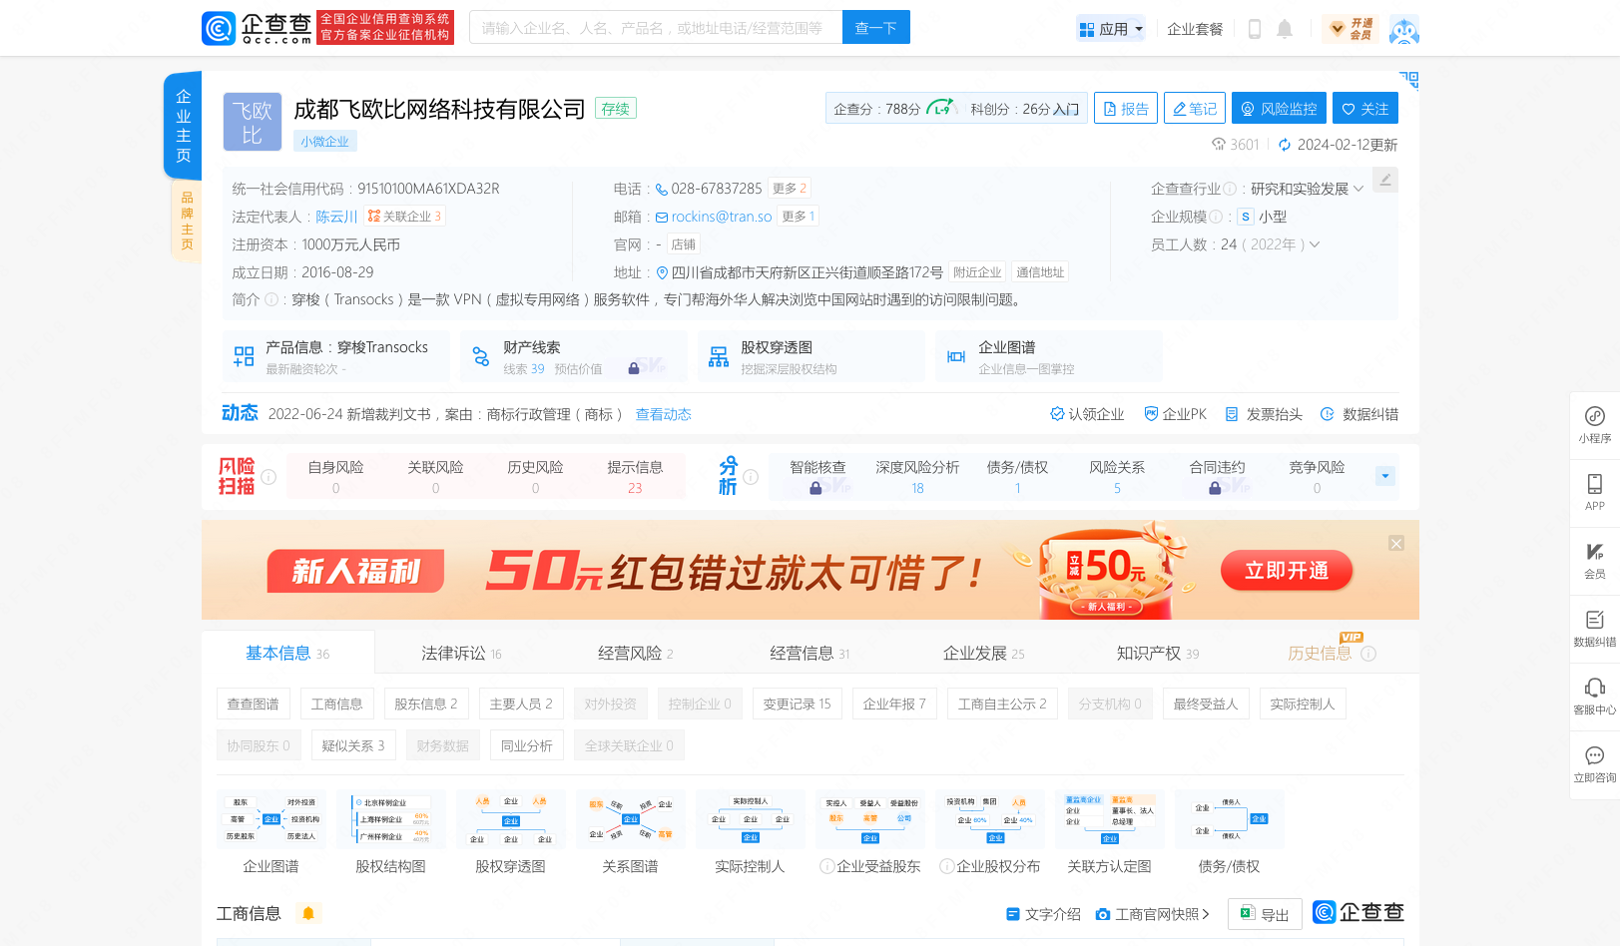Viewport: 1620px width, 946px height.
Task: Click the mobile phone icon in header
Action: click(1255, 29)
